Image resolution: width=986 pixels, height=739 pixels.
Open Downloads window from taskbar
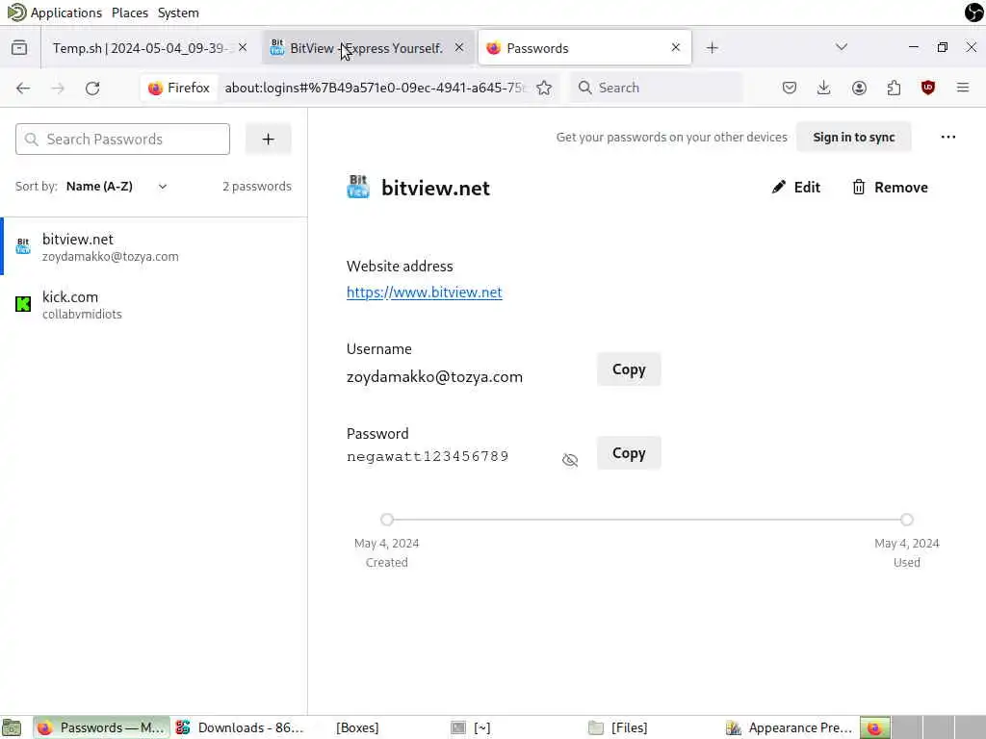(x=240, y=727)
